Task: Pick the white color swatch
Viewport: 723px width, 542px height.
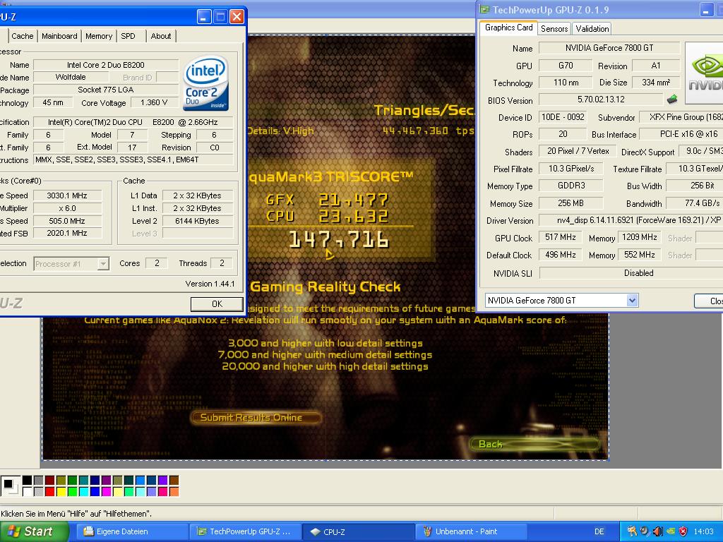Action: click(x=28, y=492)
